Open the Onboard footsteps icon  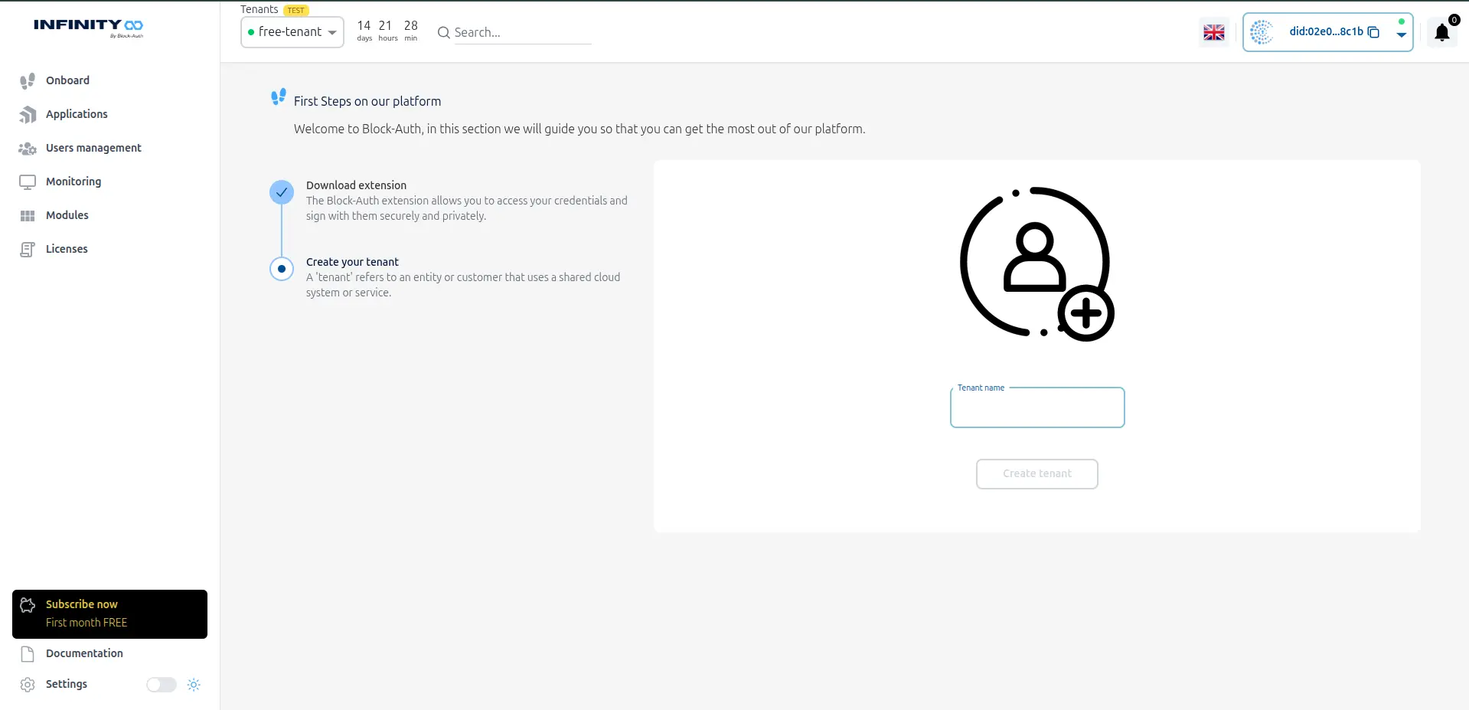(x=28, y=80)
